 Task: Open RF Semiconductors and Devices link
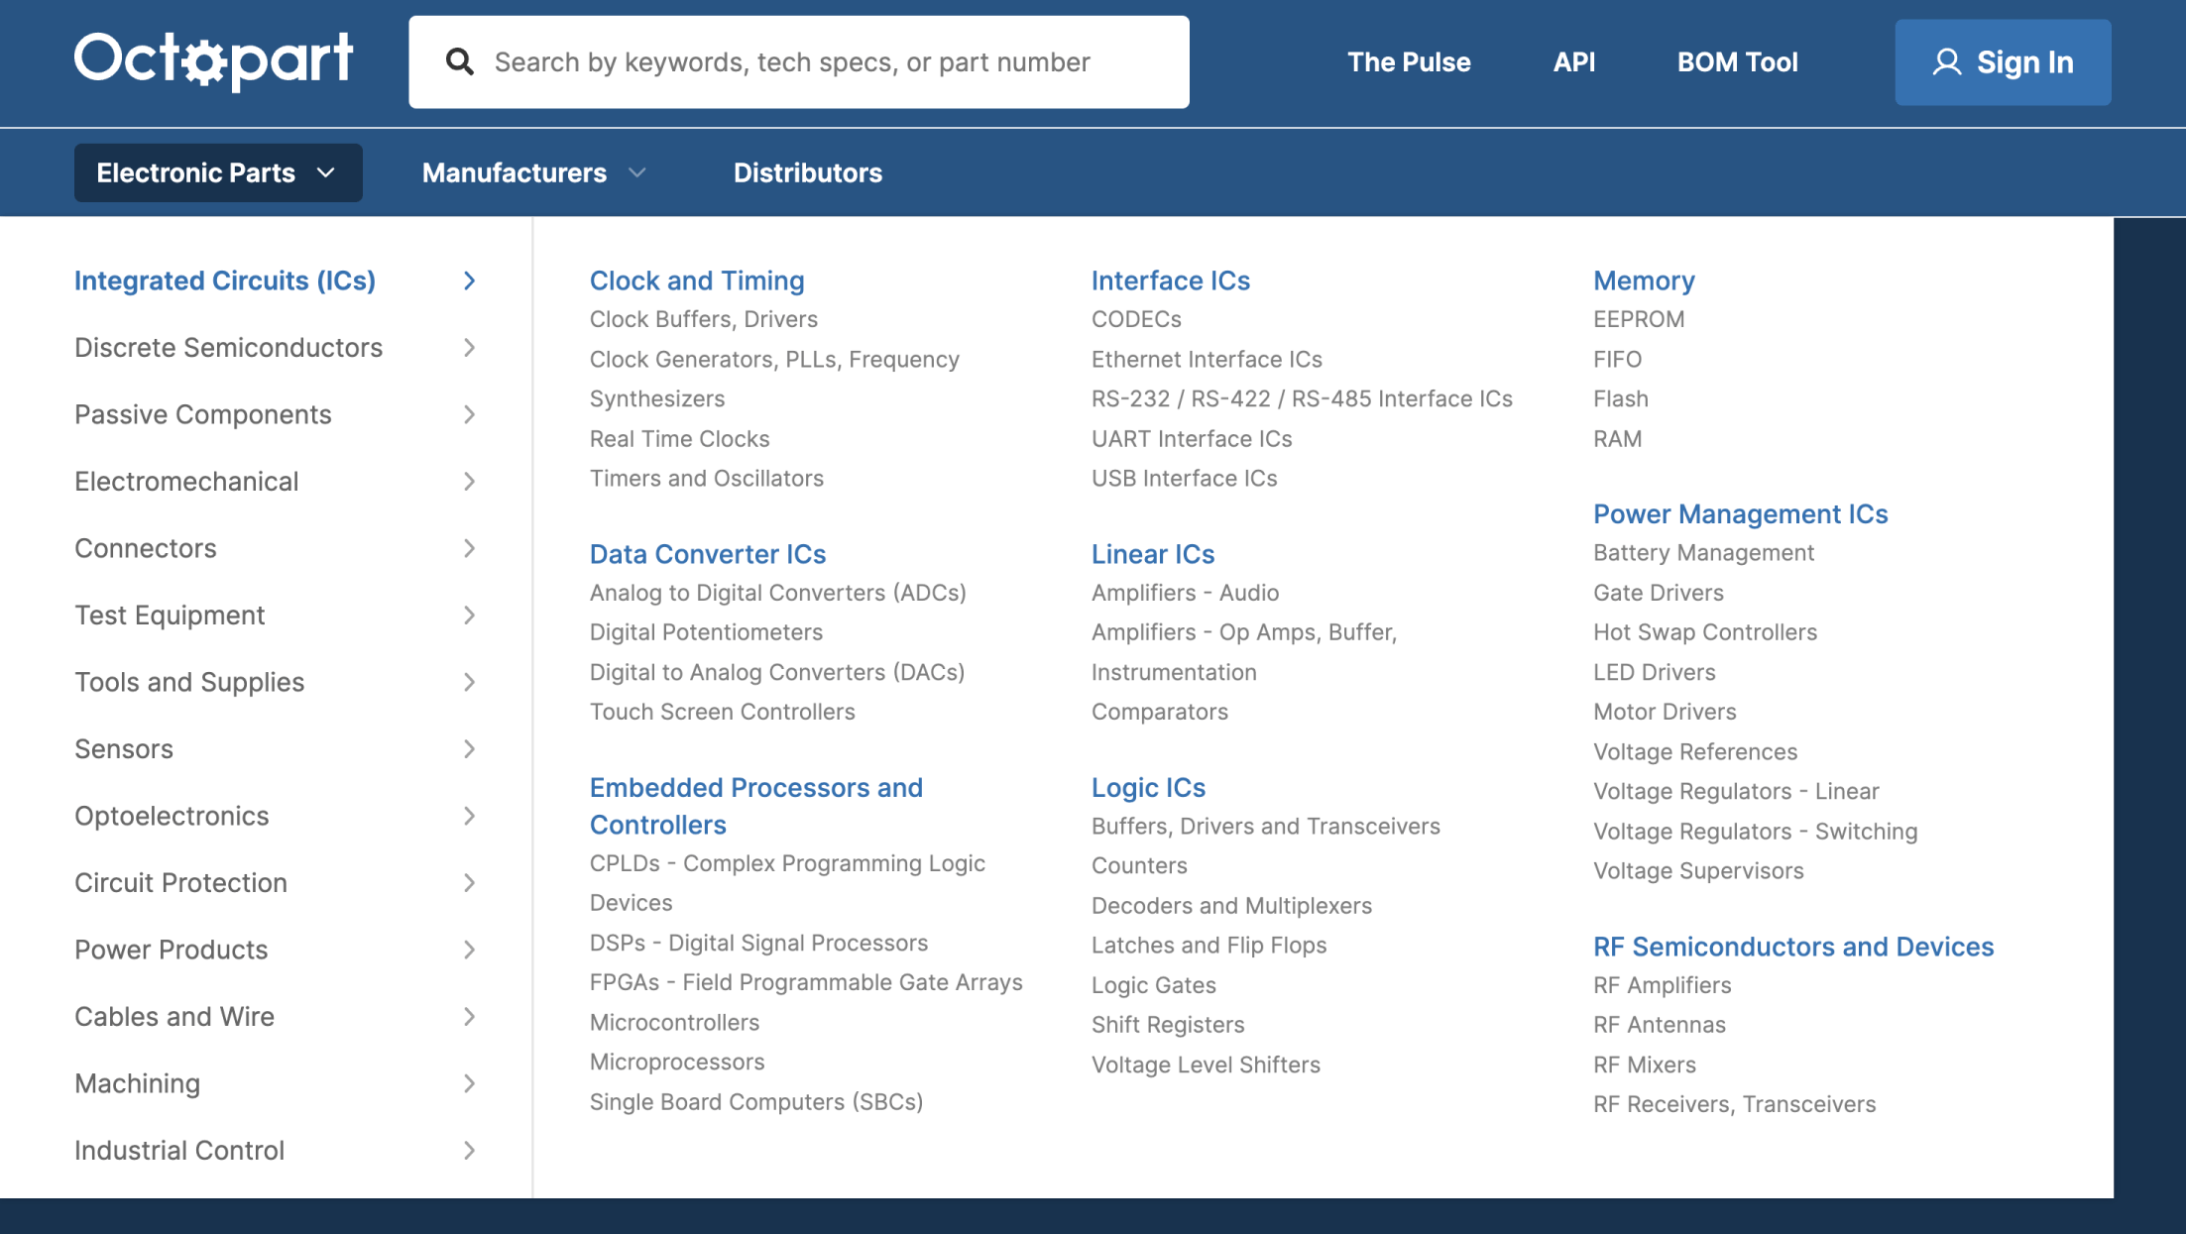[x=1793, y=947]
